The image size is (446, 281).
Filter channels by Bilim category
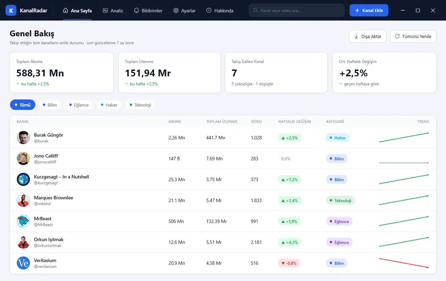pos(50,105)
